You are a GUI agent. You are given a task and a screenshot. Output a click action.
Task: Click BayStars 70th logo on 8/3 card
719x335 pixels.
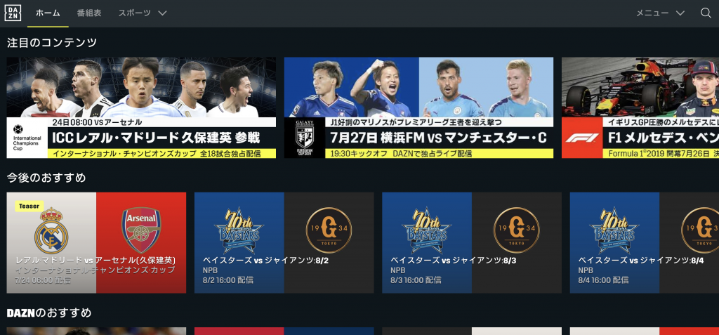[x=426, y=230]
